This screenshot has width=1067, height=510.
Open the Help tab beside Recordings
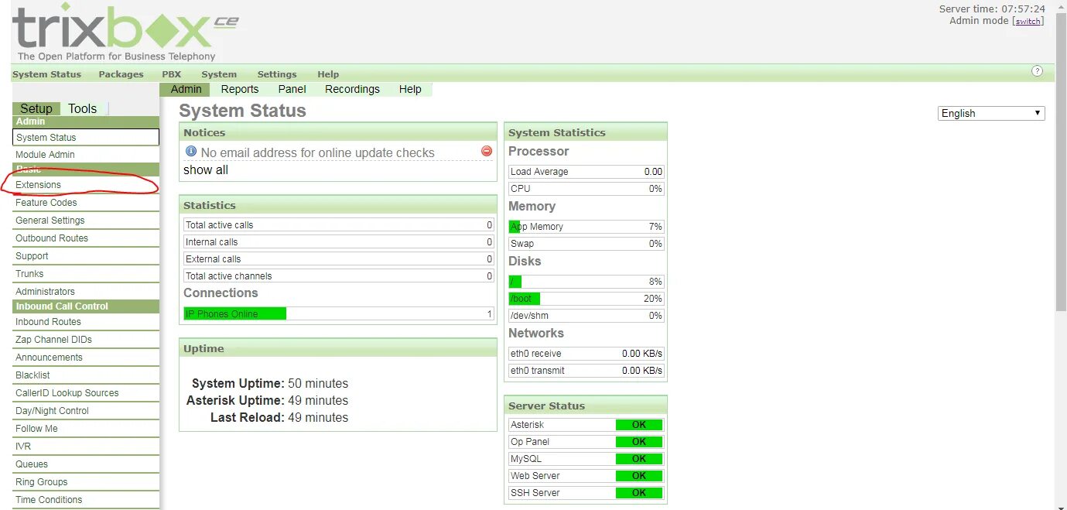click(410, 89)
